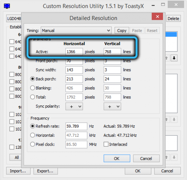Click the Refresh rate field 59.789
The image size is (187, 180).
76,126
